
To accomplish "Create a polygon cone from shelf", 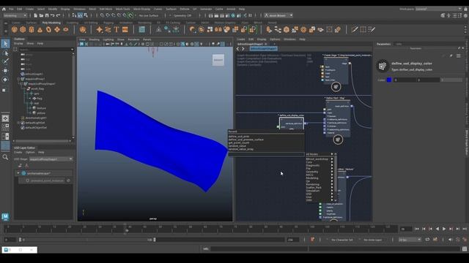I will point(40,29).
